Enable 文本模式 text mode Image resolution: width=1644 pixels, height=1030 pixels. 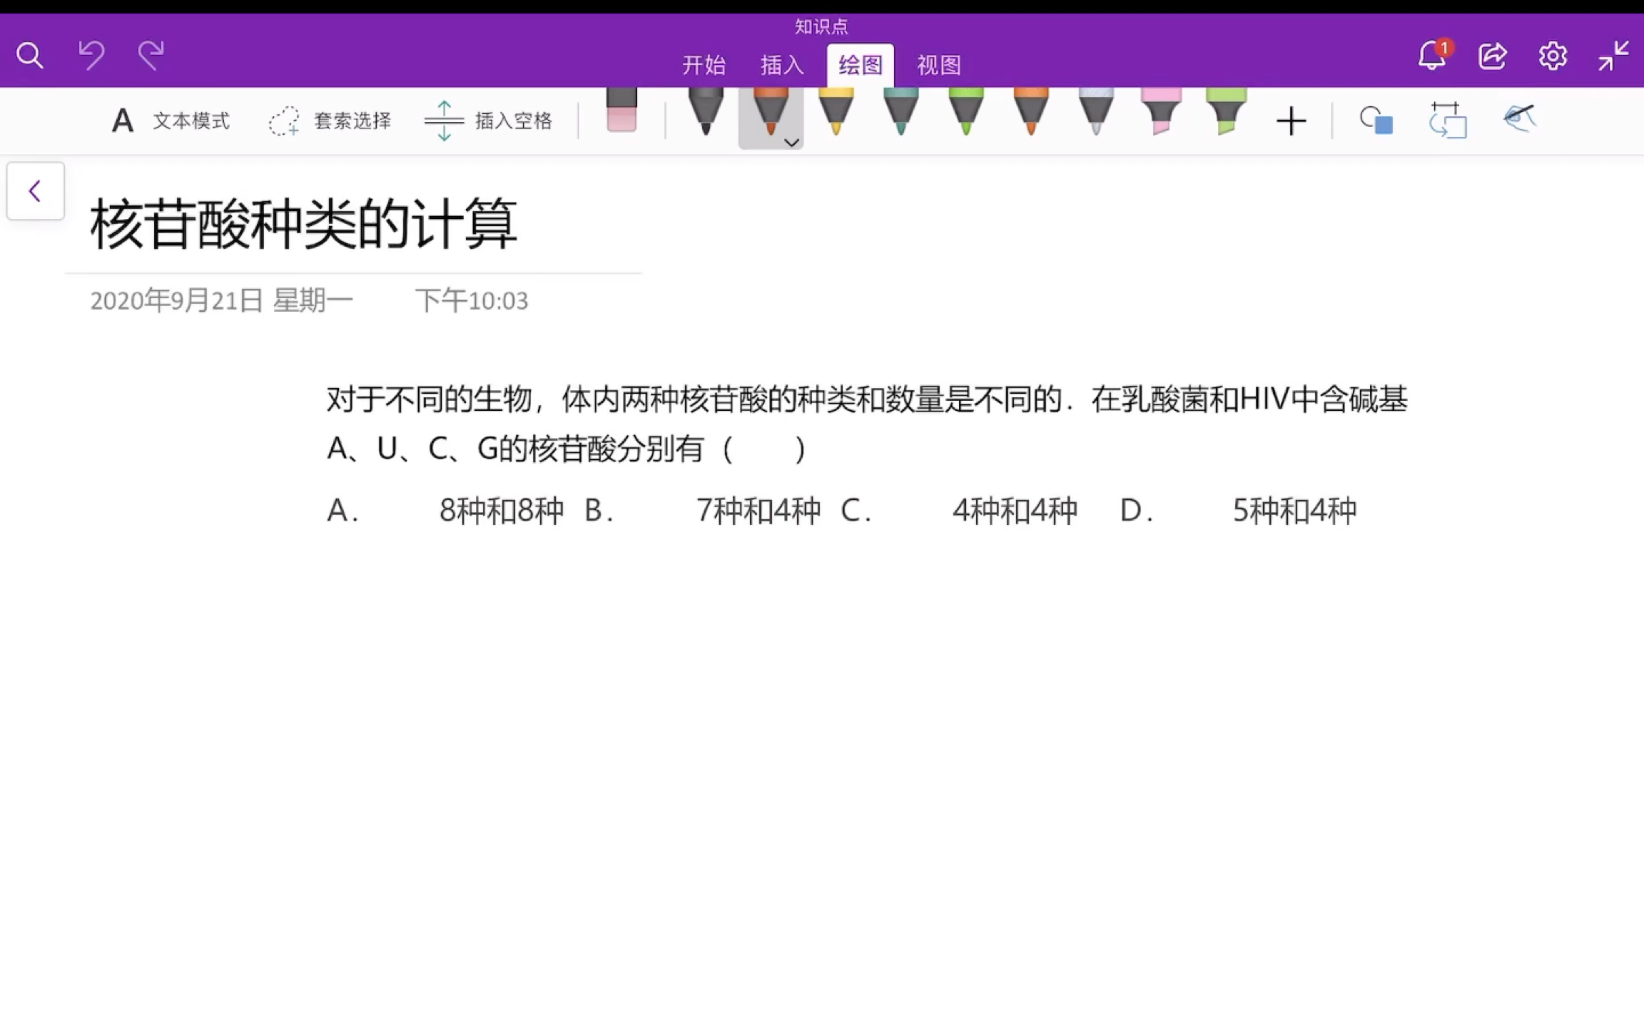coord(170,121)
